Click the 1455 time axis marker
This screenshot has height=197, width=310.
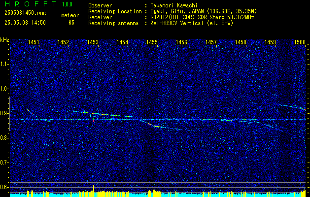pos(152,42)
